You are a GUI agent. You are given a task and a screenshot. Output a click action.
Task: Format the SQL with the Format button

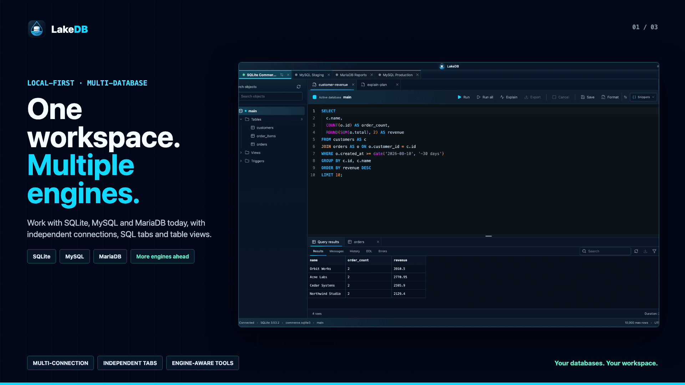point(610,97)
